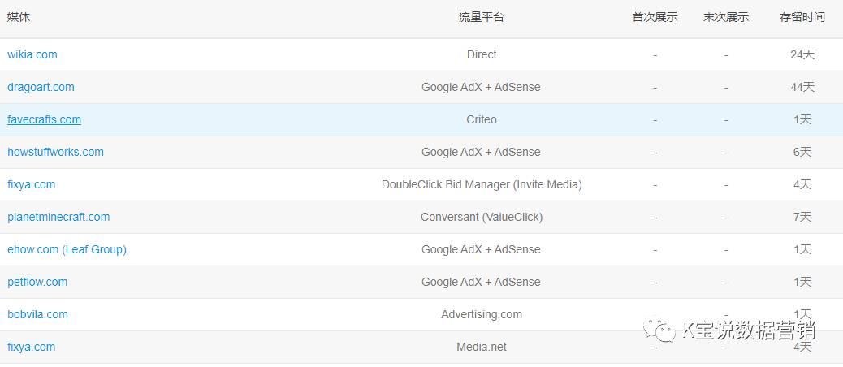The width and height of the screenshot is (843, 367).
Task: Click the 存留时间 column header
Action: click(x=802, y=17)
